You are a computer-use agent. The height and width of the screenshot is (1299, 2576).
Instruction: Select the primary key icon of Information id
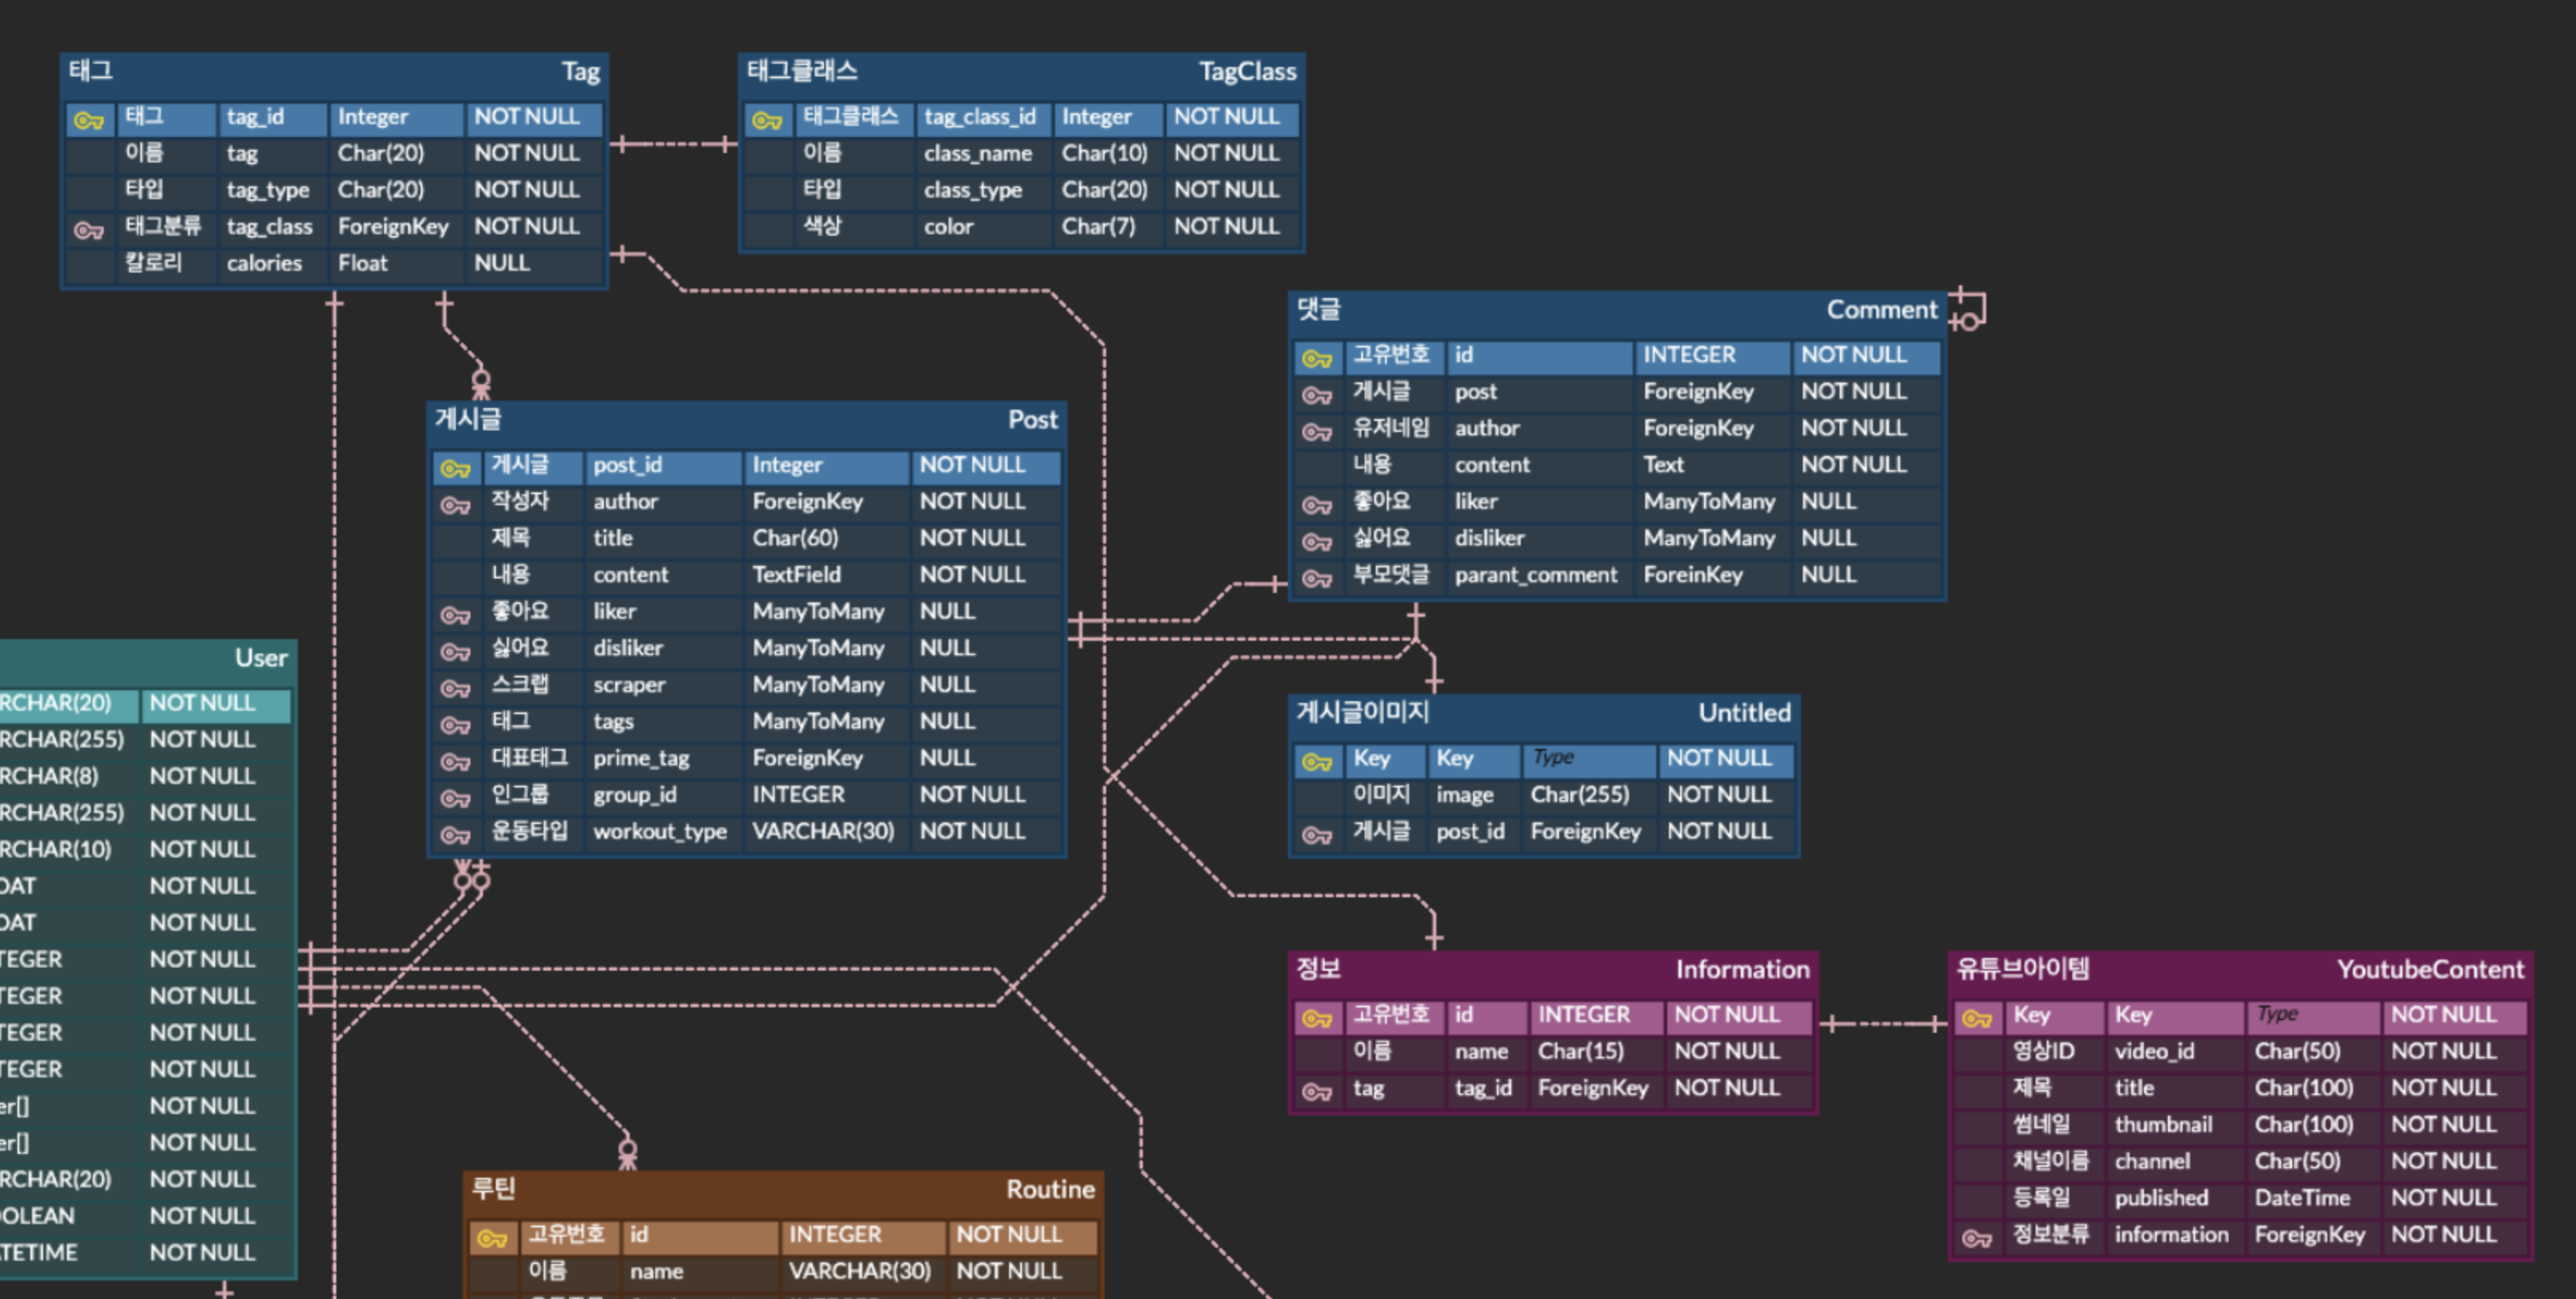point(1317,1019)
